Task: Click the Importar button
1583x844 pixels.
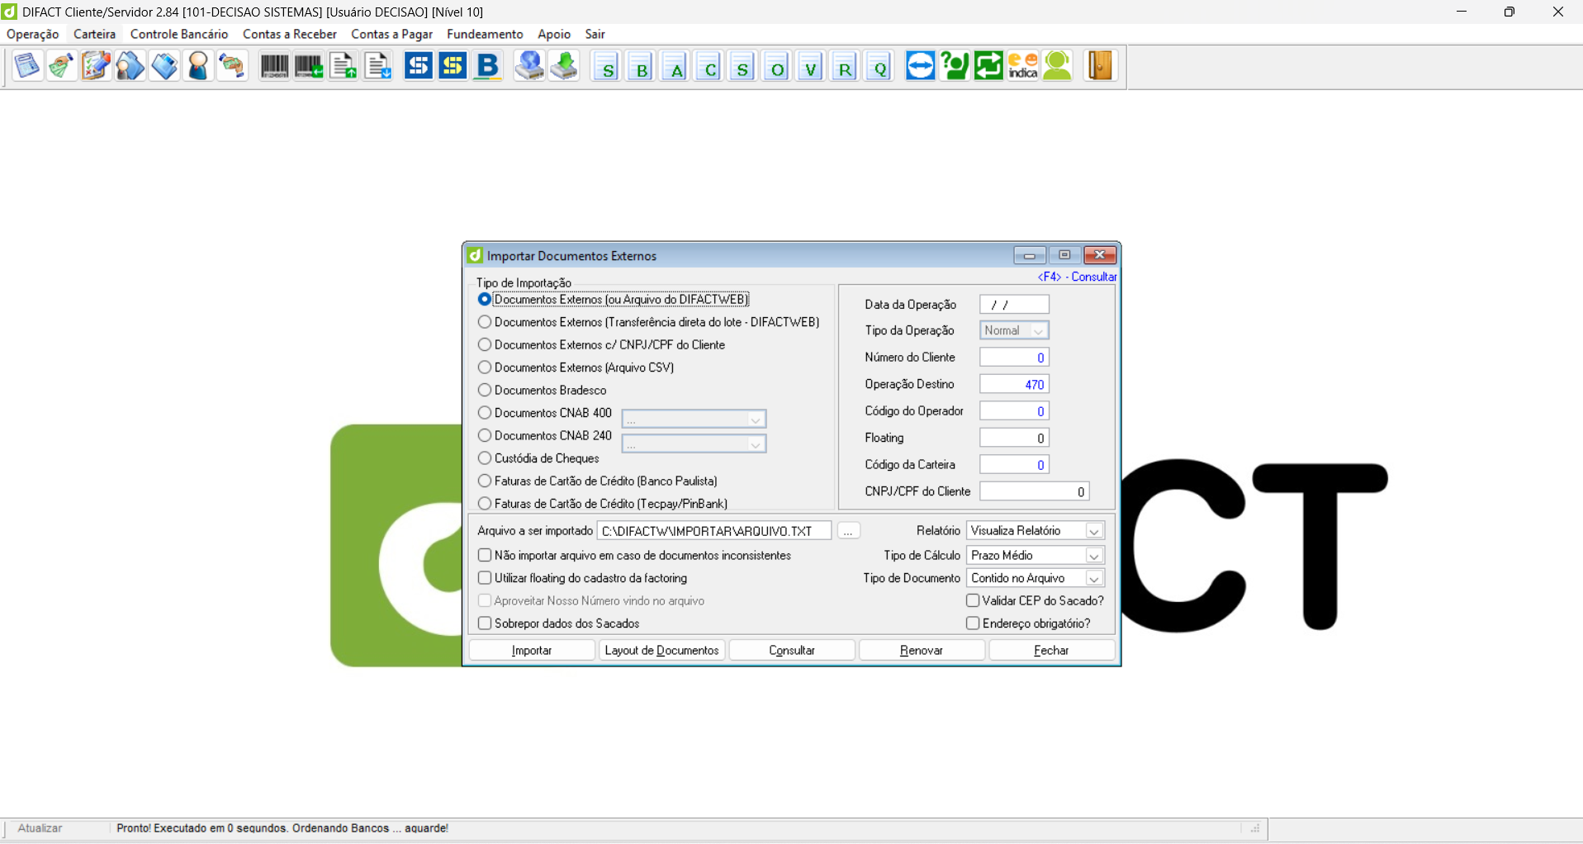Action: coord(532,651)
